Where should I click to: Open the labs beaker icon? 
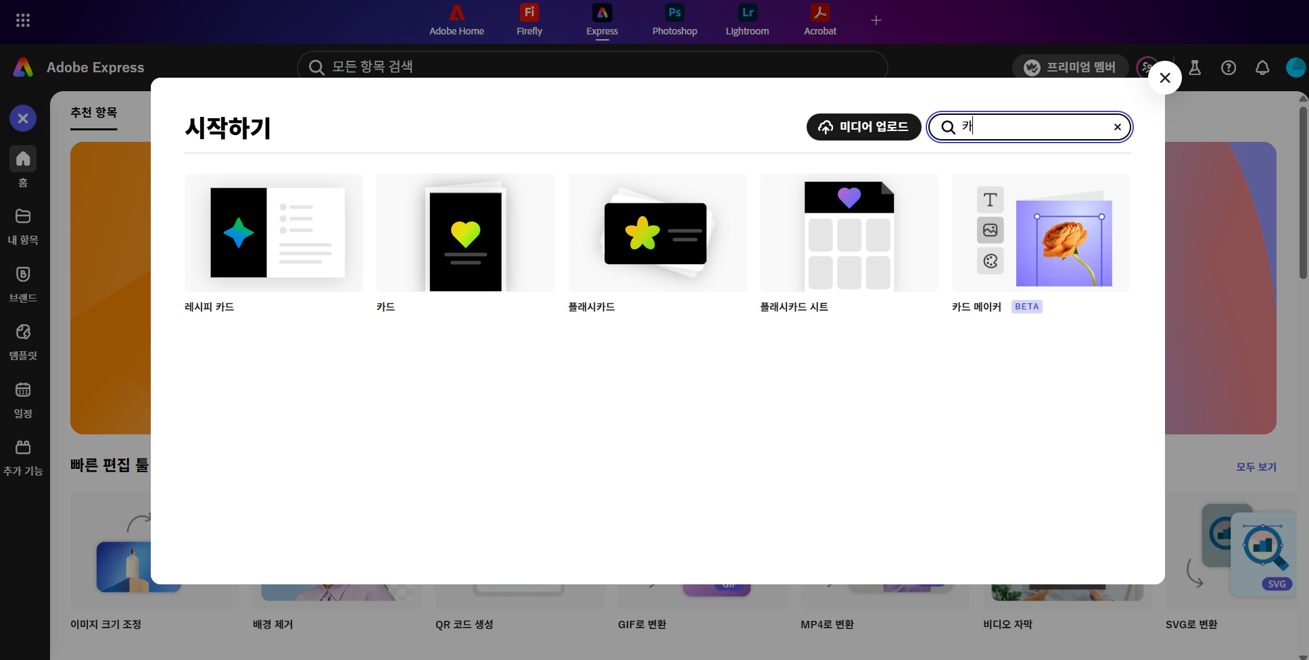pyautogui.click(x=1195, y=68)
